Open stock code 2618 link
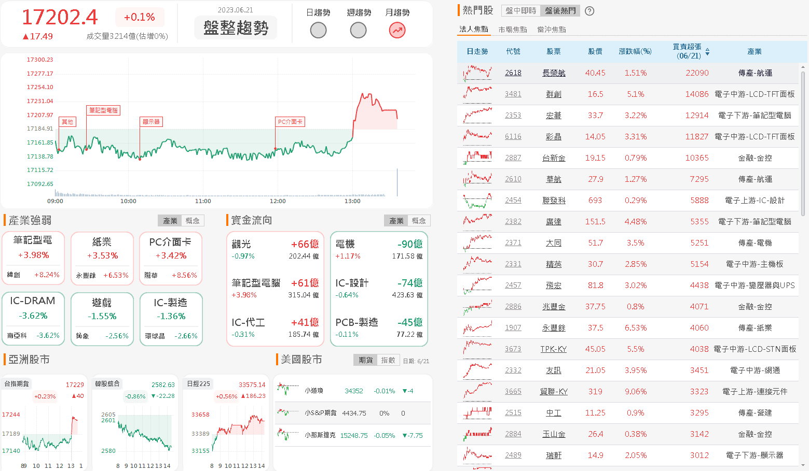This screenshot has height=471, width=809. tap(513, 73)
